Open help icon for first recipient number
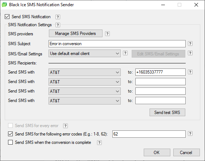 tap(190, 72)
